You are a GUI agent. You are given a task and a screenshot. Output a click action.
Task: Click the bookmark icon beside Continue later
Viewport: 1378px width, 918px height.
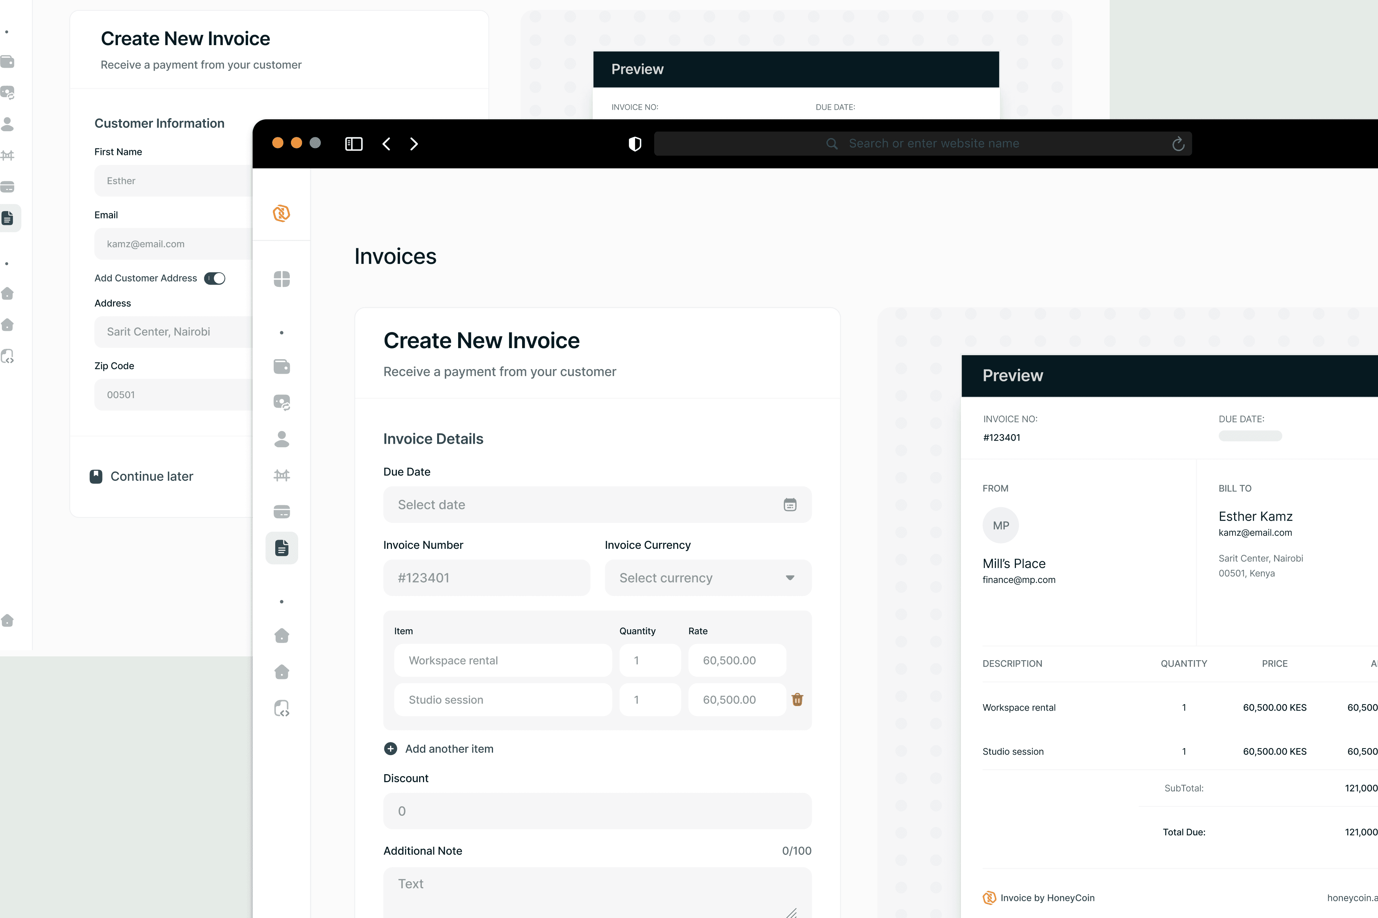[x=96, y=477]
